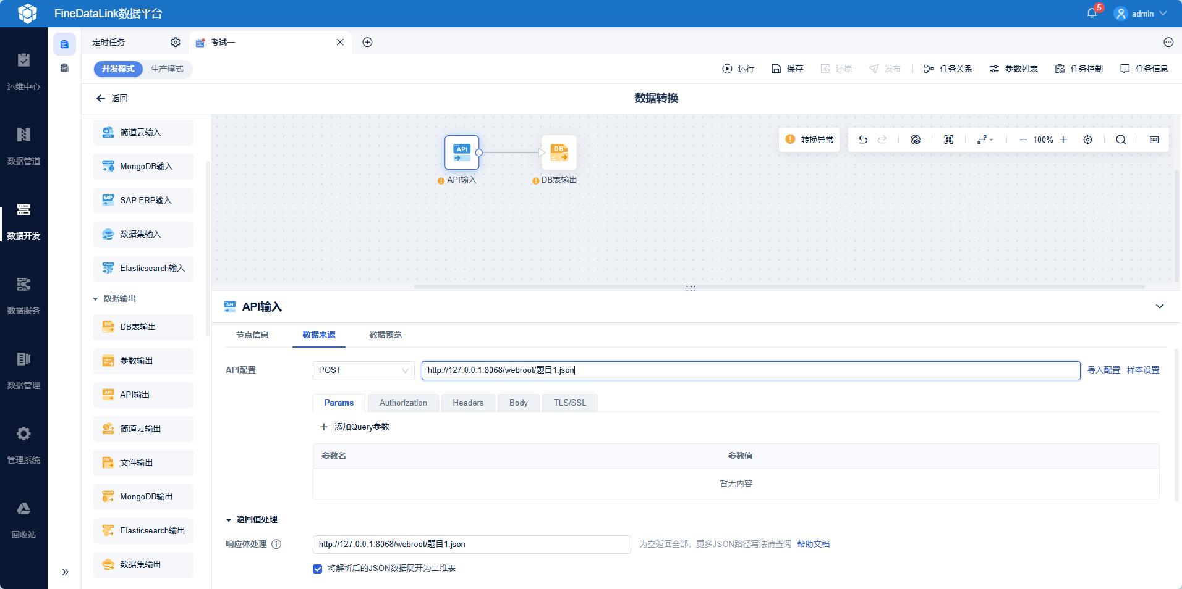Click the 响应体处理 input field
The width and height of the screenshot is (1182, 589).
point(472,545)
